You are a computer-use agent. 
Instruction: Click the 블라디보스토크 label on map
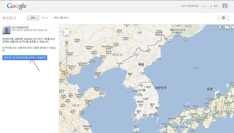pyautogui.click(x=177, y=30)
